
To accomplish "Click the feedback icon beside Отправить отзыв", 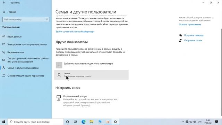I will tap(180, 40).
